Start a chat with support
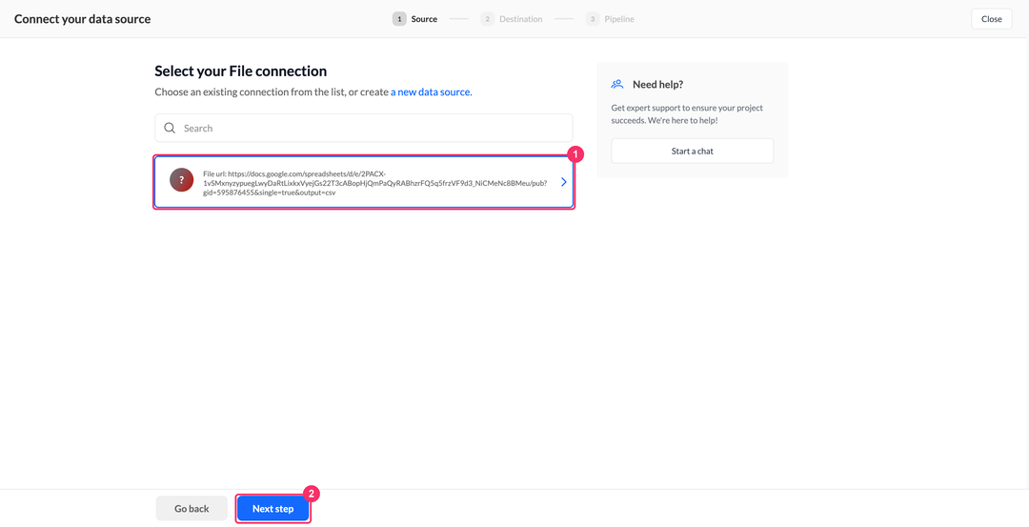 pos(693,151)
